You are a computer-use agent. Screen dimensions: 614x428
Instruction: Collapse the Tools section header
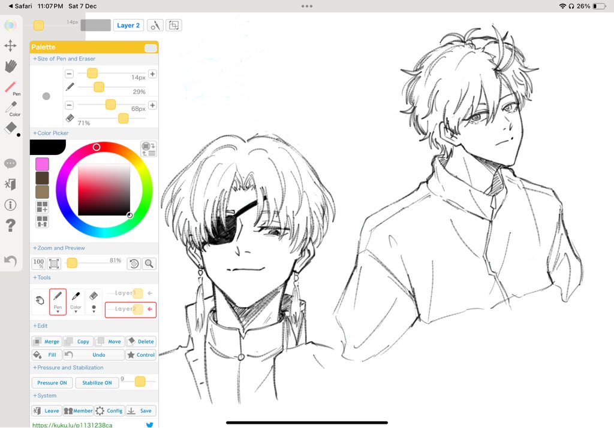[x=42, y=278]
